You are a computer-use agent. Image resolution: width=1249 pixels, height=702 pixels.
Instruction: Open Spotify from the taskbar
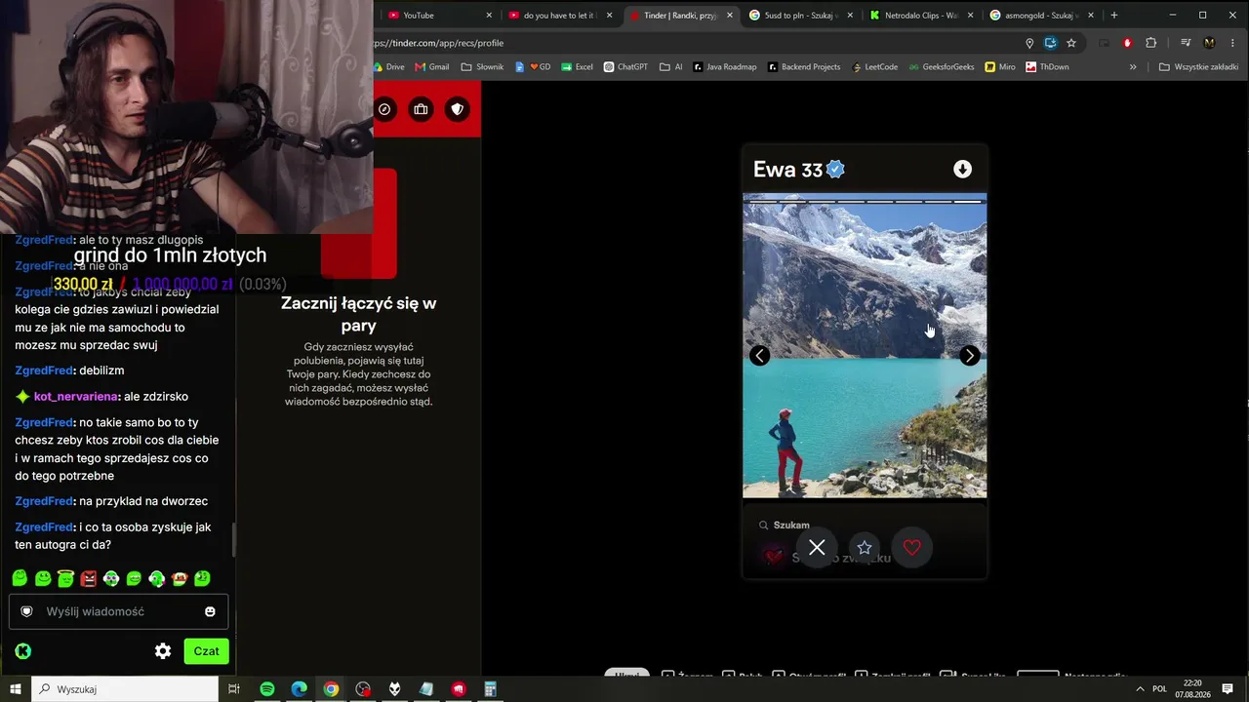(266, 689)
